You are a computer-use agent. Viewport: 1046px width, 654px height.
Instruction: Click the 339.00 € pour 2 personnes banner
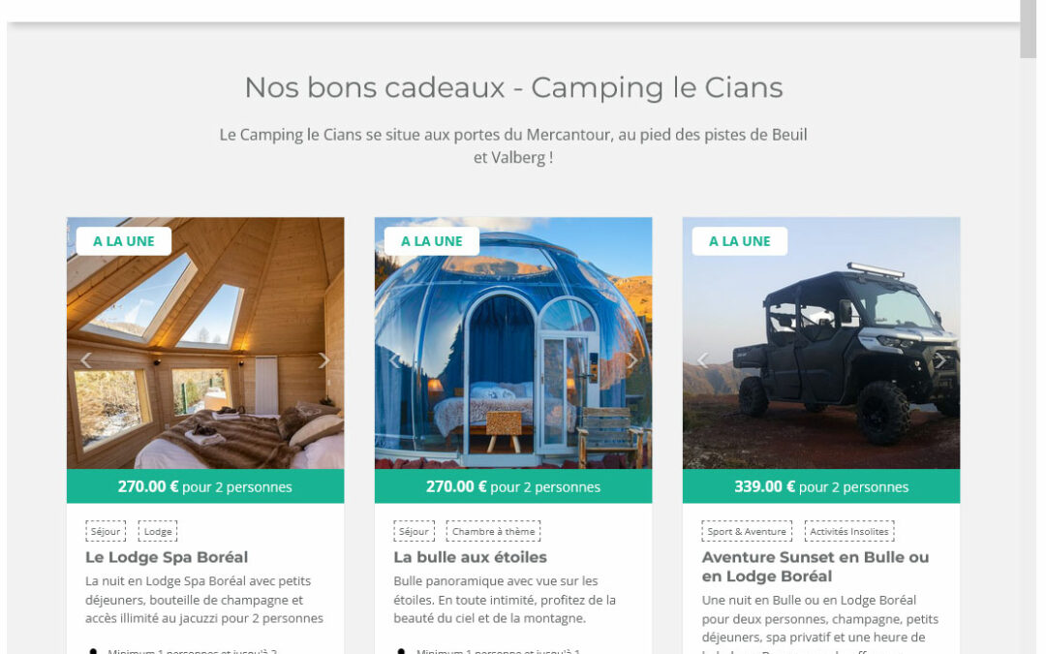tap(821, 486)
